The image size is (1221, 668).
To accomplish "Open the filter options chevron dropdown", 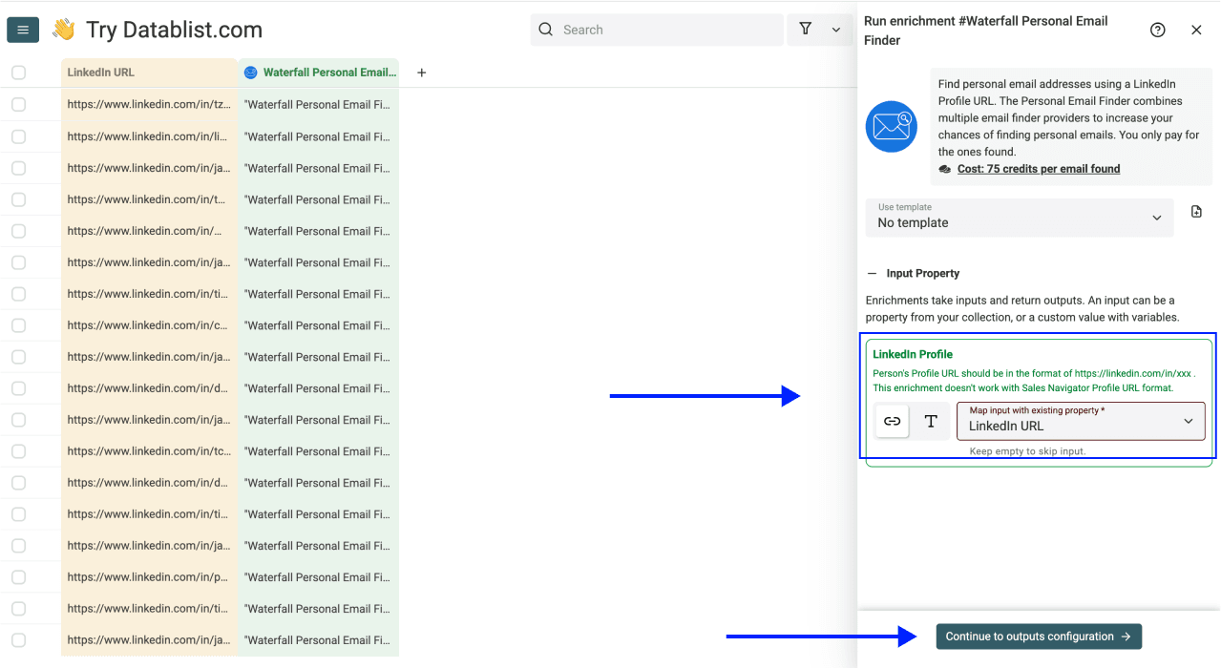I will [x=835, y=30].
